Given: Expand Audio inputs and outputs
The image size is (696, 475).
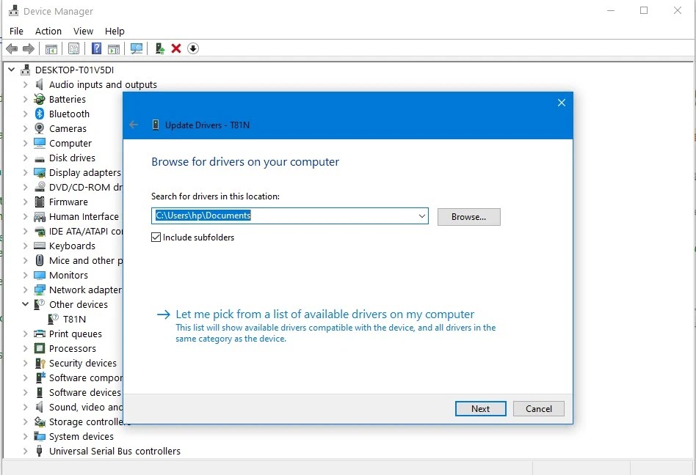Looking at the screenshot, I should pos(25,84).
